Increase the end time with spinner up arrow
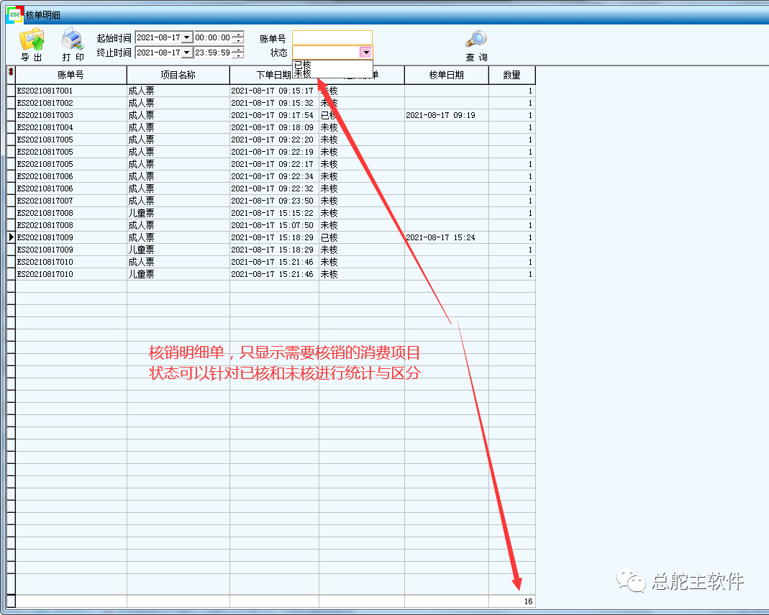 [x=238, y=50]
